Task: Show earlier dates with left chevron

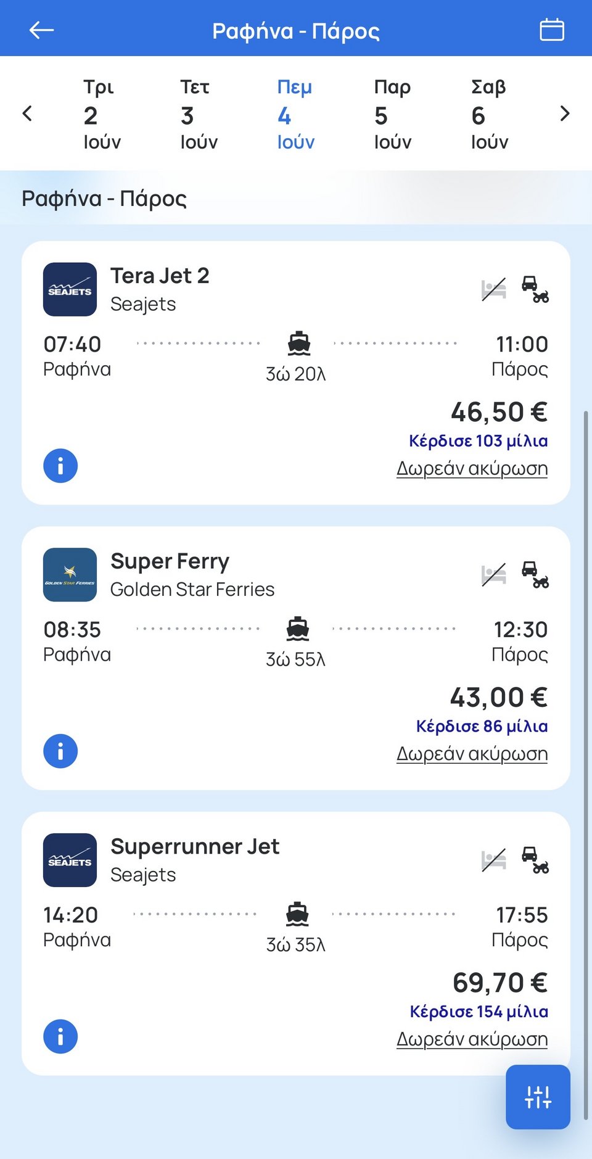Action: [x=27, y=113]
